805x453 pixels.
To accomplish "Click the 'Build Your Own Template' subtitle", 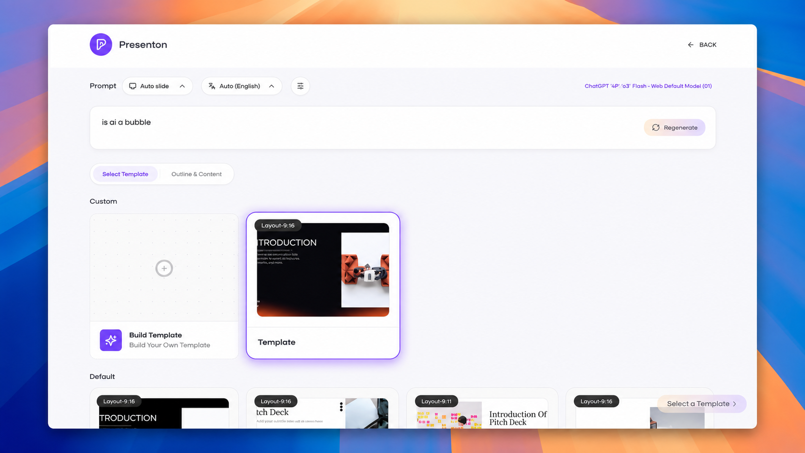I will coord(169,345).
